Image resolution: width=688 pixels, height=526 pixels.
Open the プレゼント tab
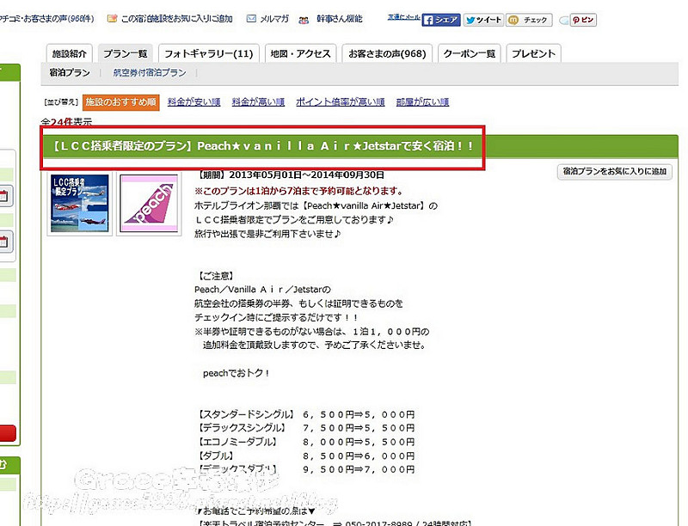[x=533, y=54]
